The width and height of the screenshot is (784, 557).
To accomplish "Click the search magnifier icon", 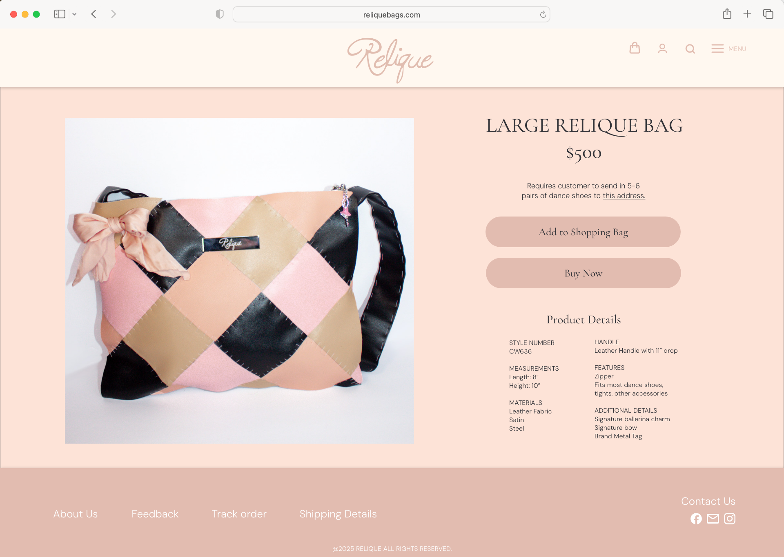I will tap(690, 49).
